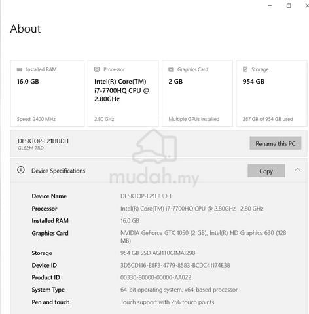Minimize the About window
The image size is (309, 314).
click(270, 6)
